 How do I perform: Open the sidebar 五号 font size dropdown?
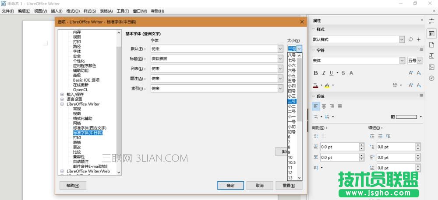pyautogui.click(x=420, y=60)
